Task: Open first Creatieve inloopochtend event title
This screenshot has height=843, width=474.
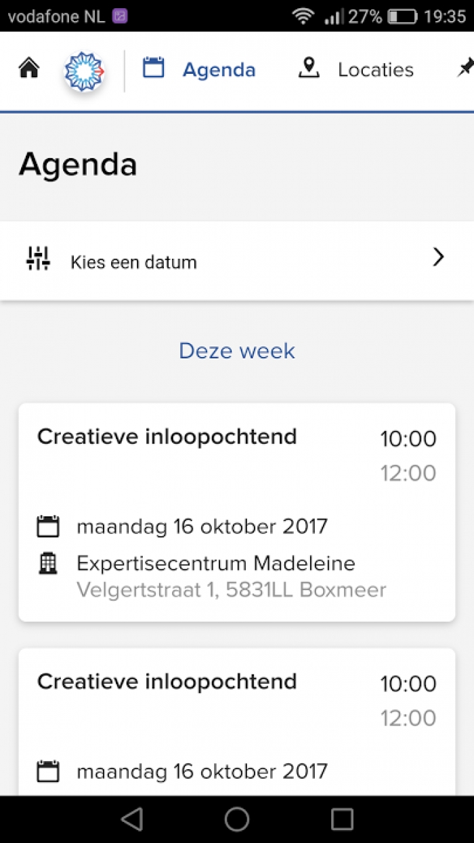Action: pyautogui.click(x=167, y=437)
